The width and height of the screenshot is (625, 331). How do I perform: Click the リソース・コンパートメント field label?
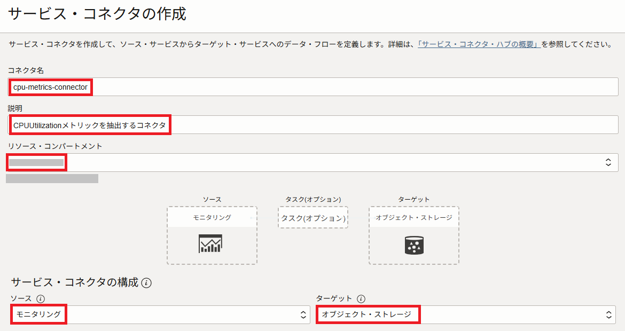point(55,146)
